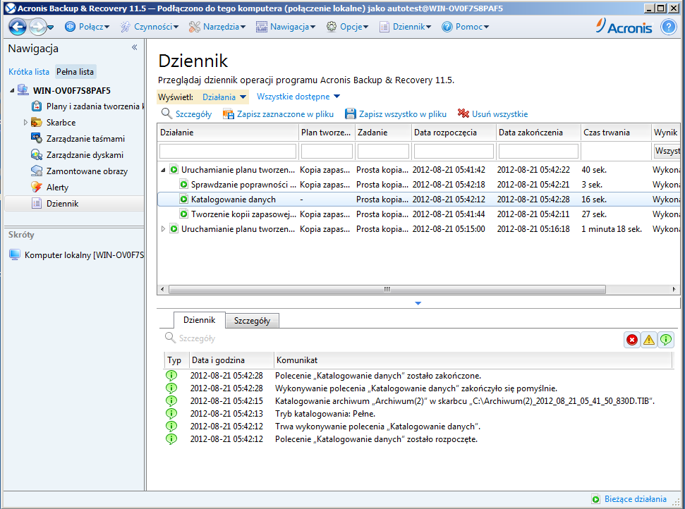Select the Dziennik tab in lower pane

[x=199, y=320]
